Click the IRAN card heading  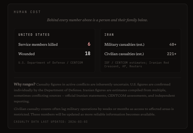pos(109,35)
